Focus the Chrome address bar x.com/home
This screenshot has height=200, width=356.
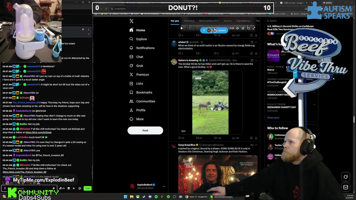120,9
